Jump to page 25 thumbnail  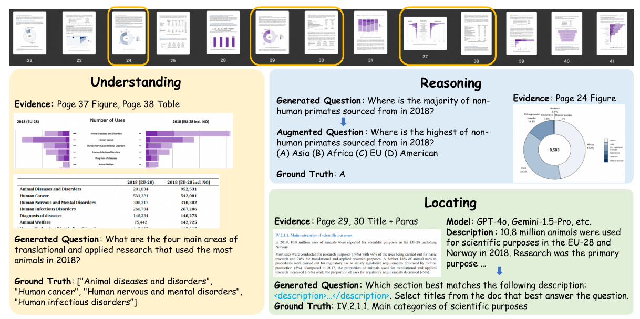[x=173, y=33]
